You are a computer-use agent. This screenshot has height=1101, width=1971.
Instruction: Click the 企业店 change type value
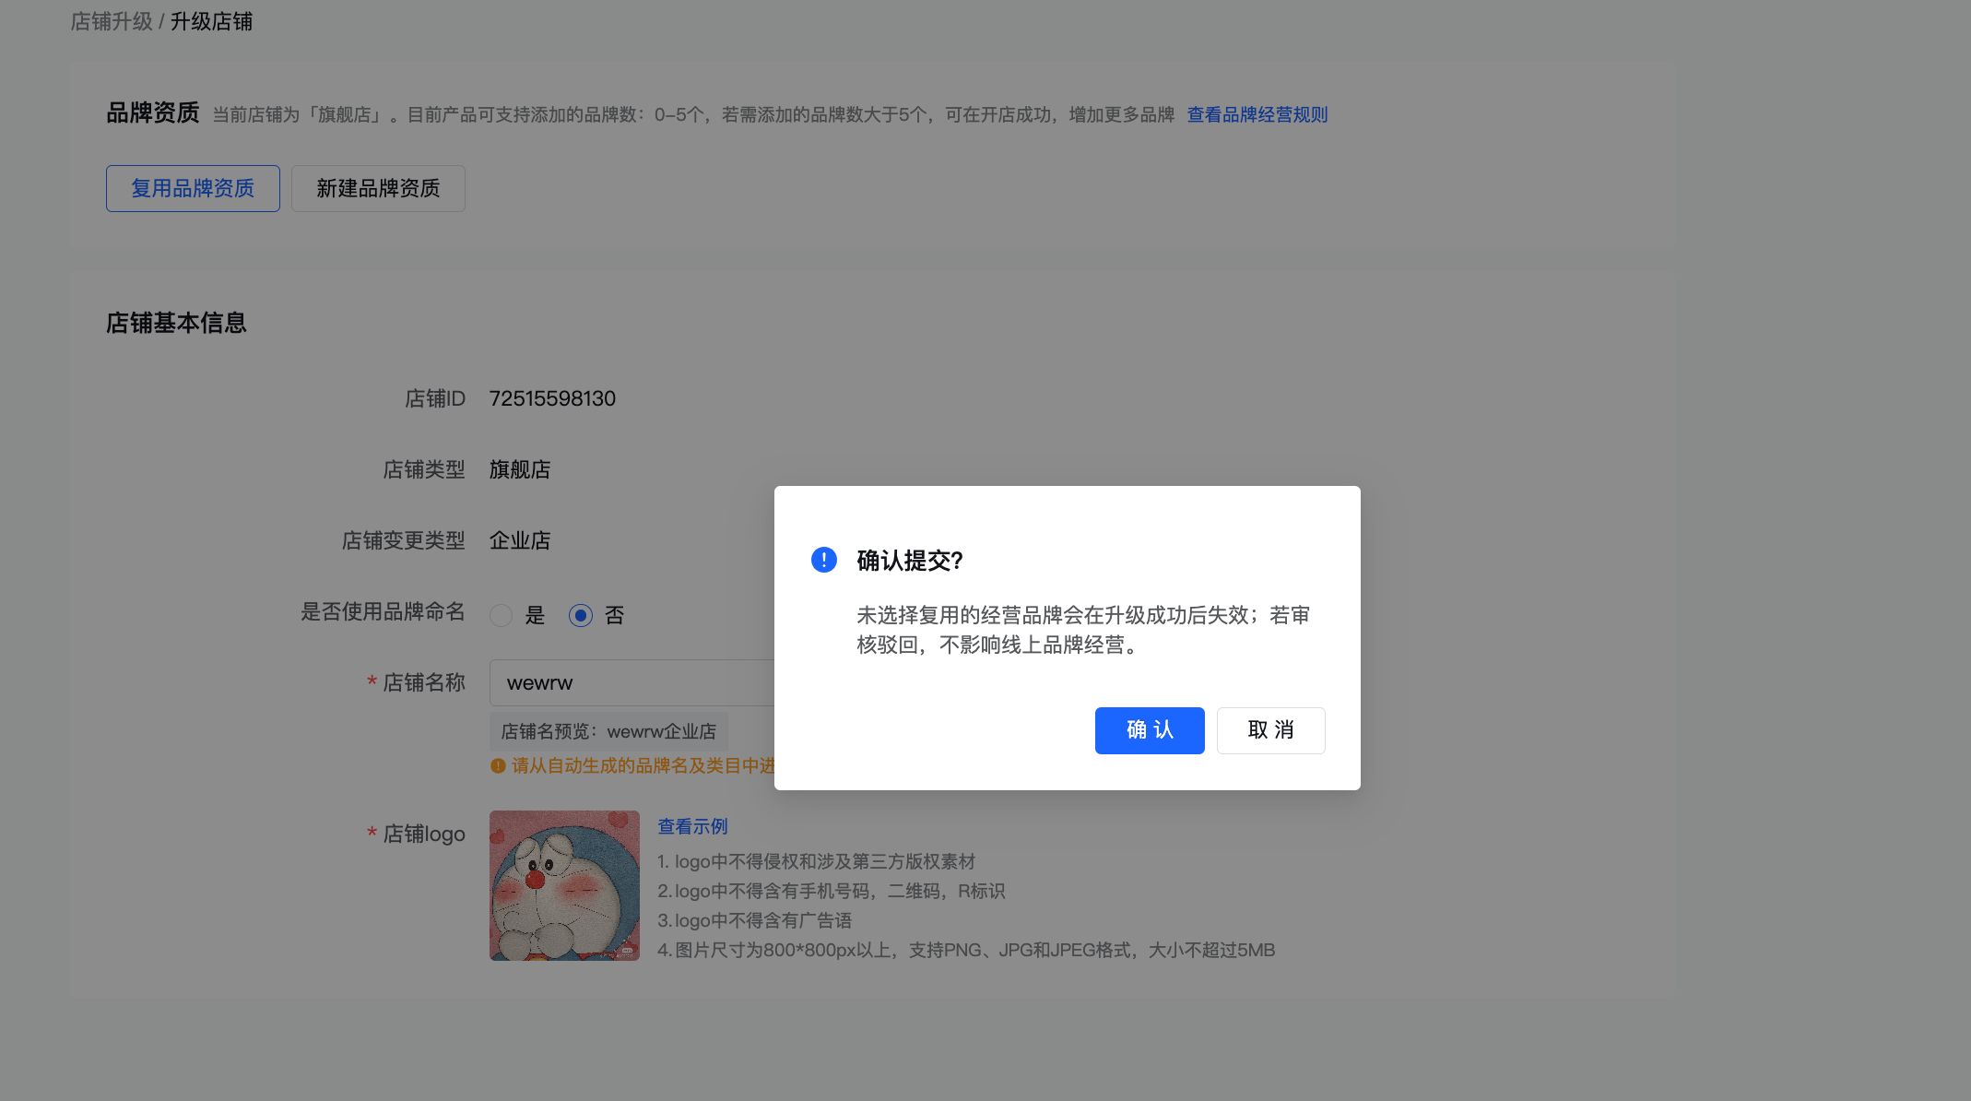519,540
